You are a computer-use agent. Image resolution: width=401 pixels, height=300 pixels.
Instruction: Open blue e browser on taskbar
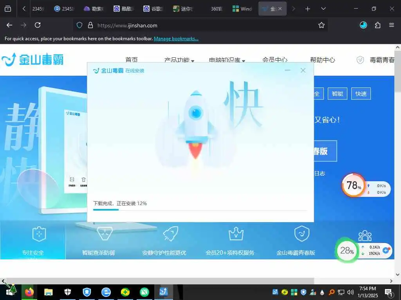pos(106,292)
